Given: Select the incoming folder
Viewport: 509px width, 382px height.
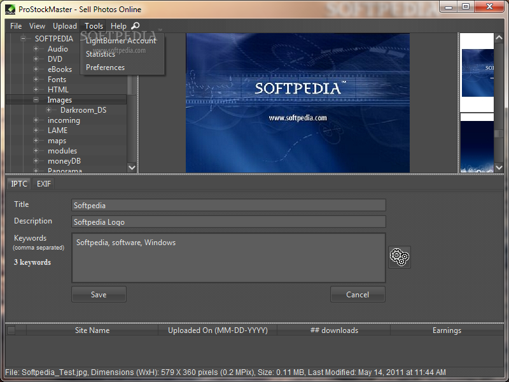Looking at the screenshot, I should (x=64, y=120).
